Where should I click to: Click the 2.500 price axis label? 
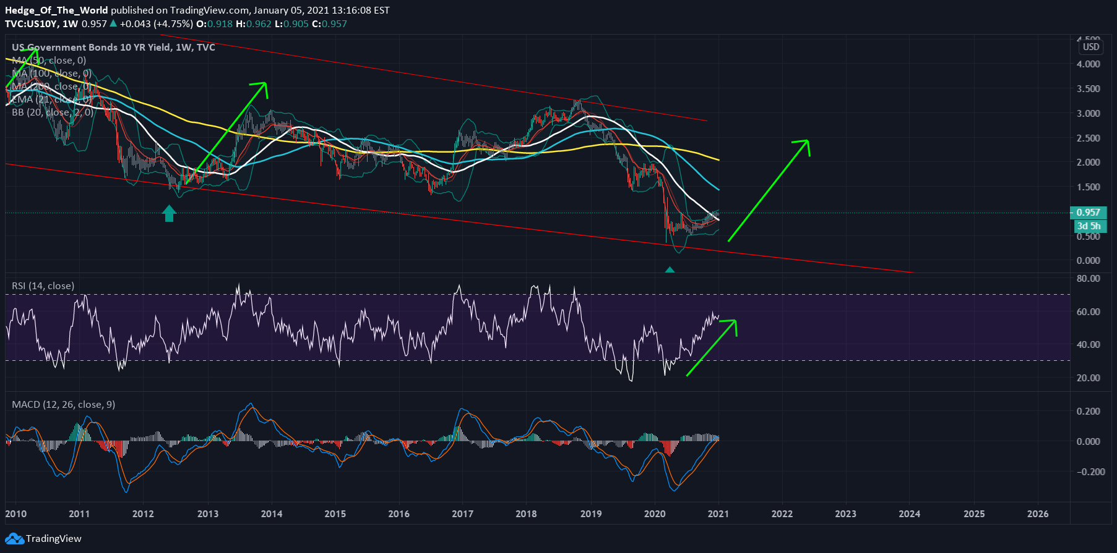(1089, 138)
